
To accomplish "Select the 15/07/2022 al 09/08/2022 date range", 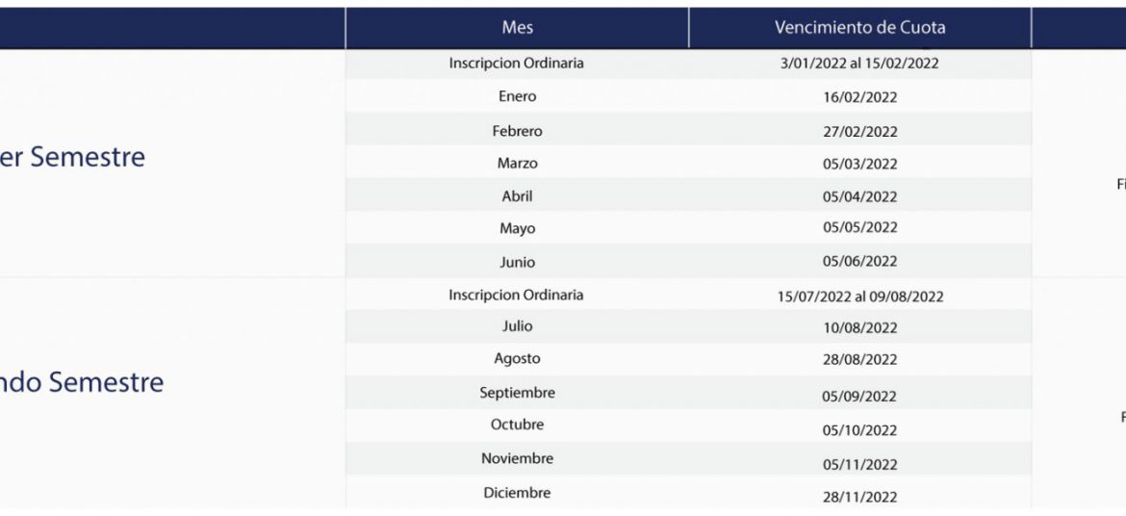I will point(859,297).
